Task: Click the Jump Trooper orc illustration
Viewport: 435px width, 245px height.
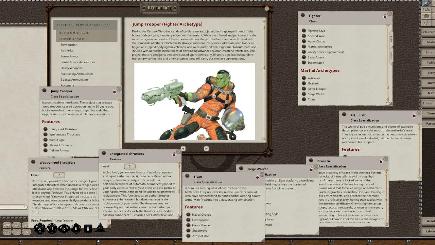Action: click(x=194, y=101)
